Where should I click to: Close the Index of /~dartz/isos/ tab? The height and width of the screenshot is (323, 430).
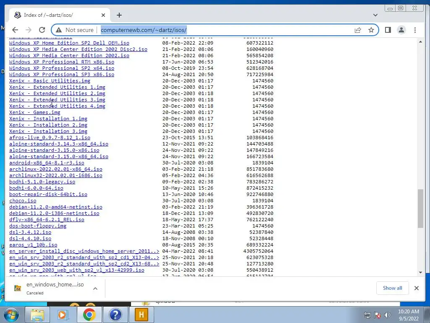103,15
